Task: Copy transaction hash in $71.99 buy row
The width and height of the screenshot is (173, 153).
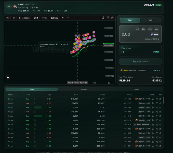Action: 157,107
